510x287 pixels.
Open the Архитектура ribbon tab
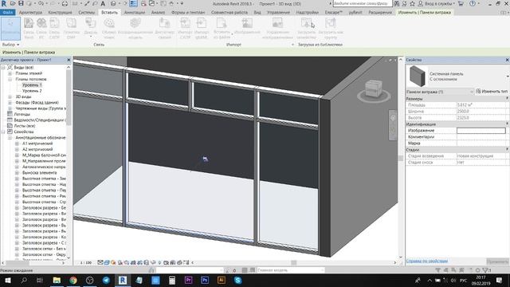30,13
